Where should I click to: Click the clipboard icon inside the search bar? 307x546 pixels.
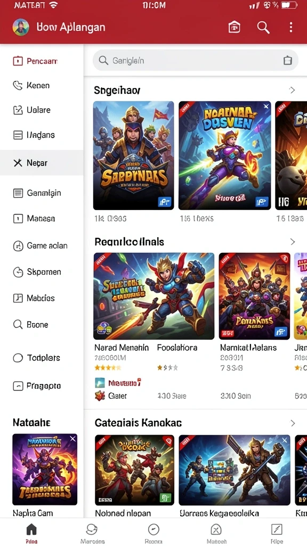pos(287,60)
